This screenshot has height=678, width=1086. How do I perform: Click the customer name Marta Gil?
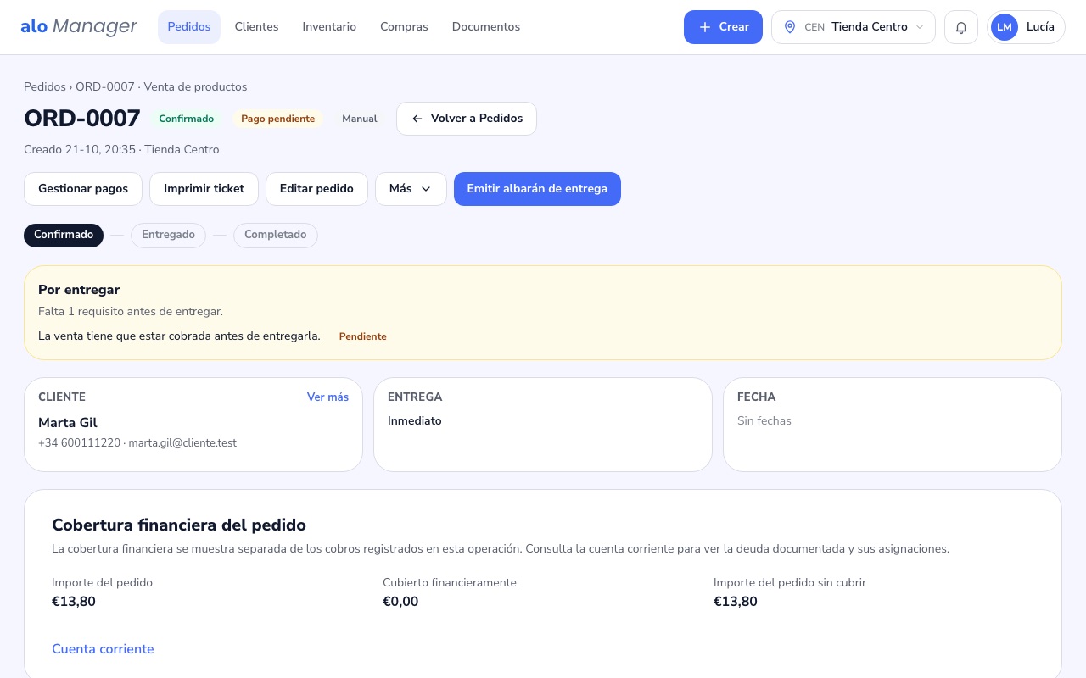[68, 423]
